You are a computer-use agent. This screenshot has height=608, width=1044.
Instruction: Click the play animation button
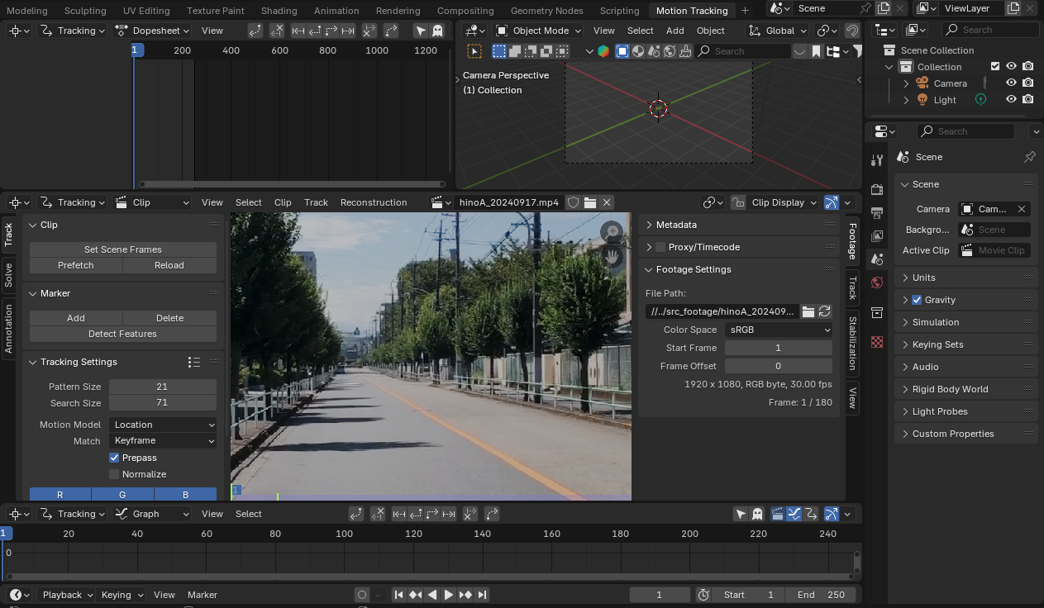tap(449, 595)
